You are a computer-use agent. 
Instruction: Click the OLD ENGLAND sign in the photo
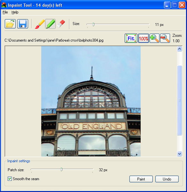point(92,126)
